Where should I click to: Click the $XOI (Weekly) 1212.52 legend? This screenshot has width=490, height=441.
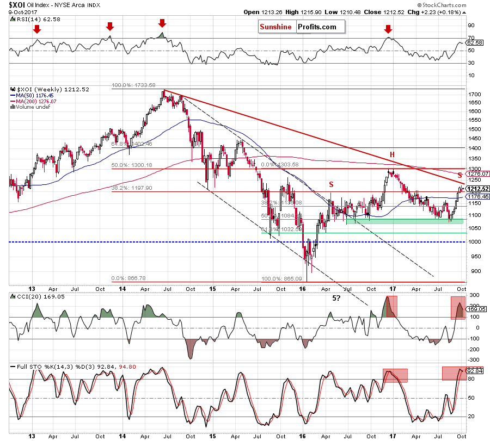pos(53,90)
